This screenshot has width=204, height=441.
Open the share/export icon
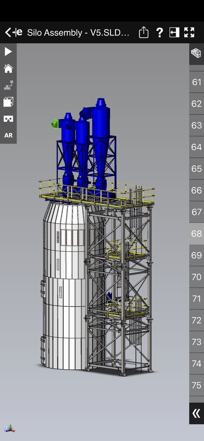(x=144, y=32)
